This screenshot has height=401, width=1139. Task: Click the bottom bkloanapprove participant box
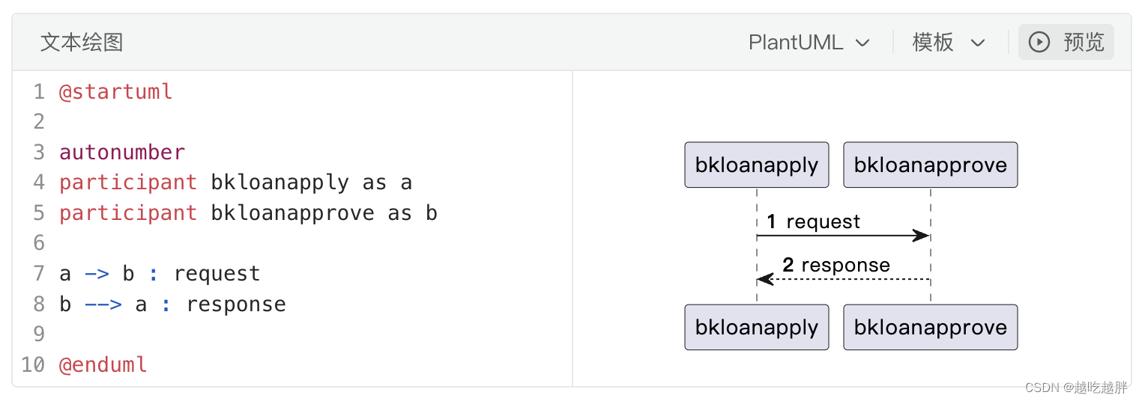coord(930,327)
